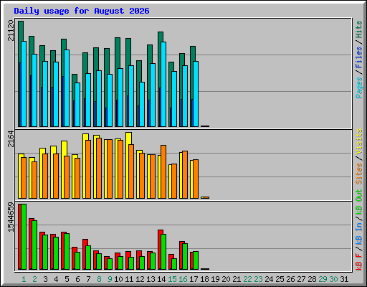
Task: Click day label 12 on x-axis
Action: [140, 279]
